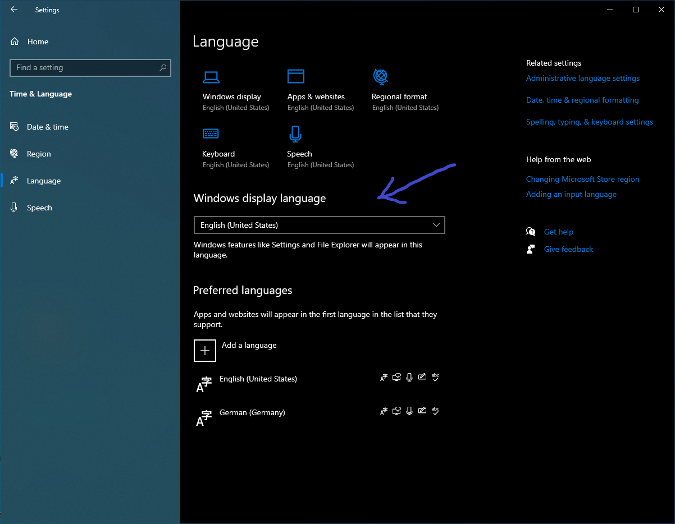
Task: Click the Windows display laptop icon
Action: point(211,77)
